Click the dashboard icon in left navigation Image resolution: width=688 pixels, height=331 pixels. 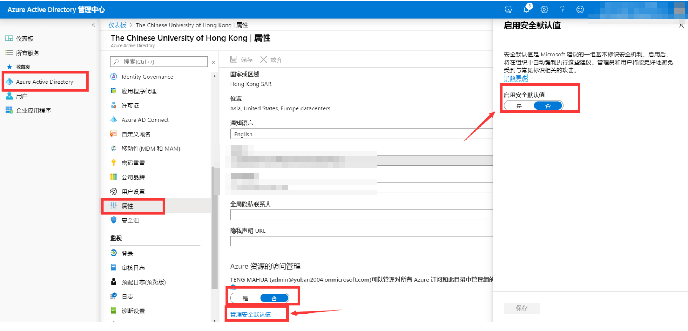point(9,38)
